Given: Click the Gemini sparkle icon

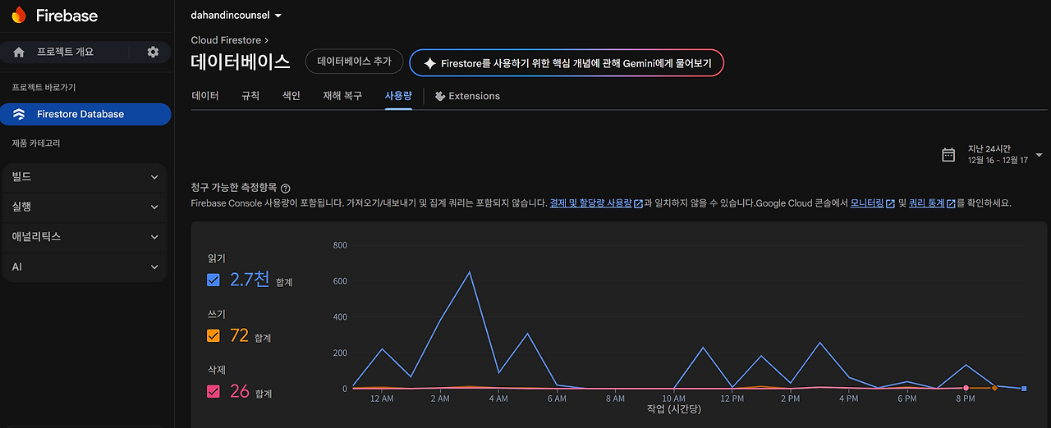Looking at the screenshot, I should (429, 63).
